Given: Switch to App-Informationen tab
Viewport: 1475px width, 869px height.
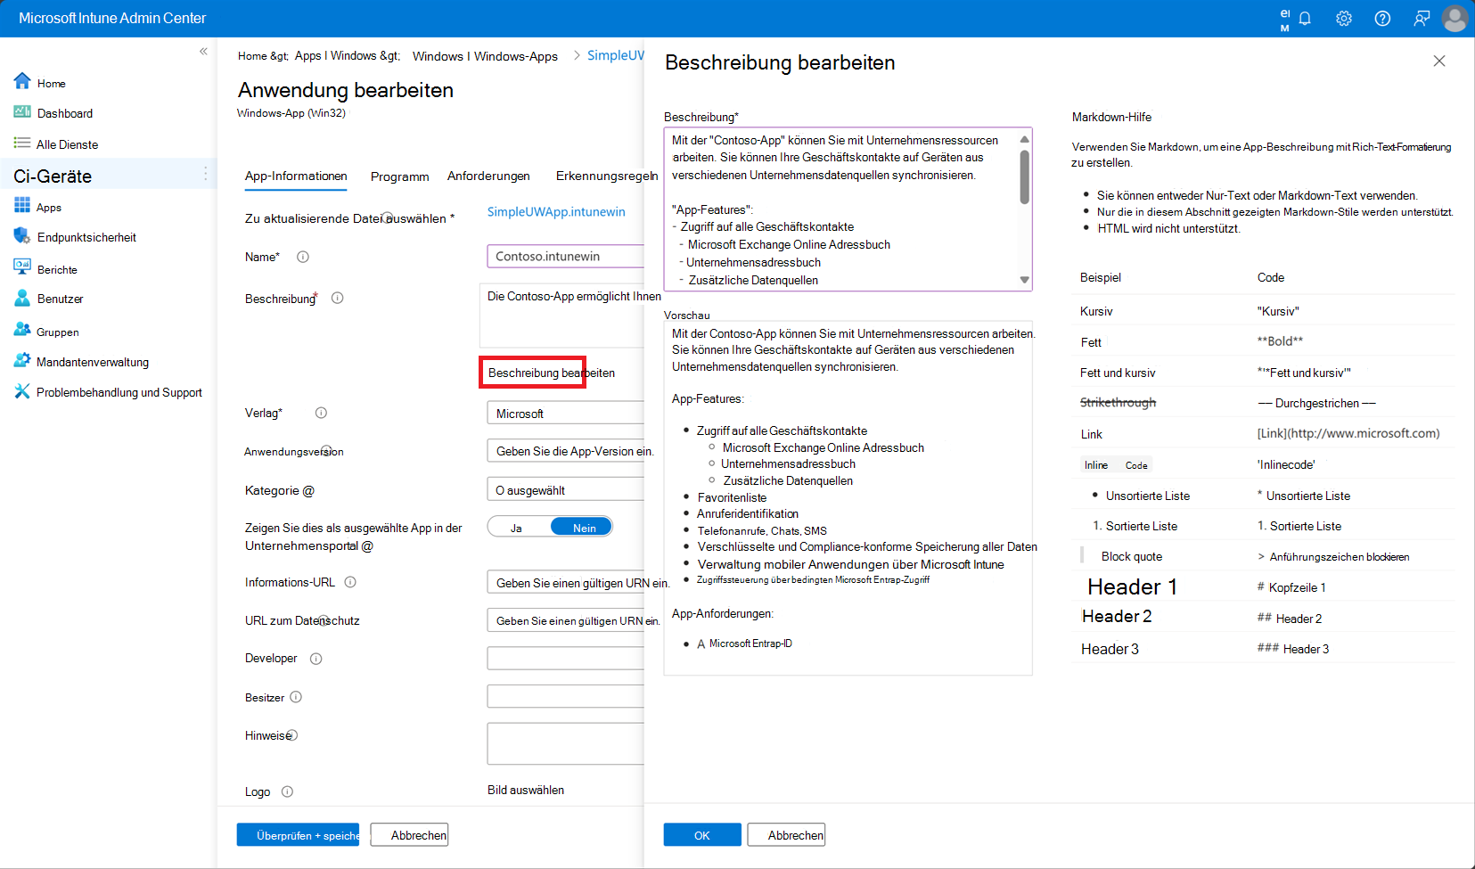Looking at the screenshot, I should [x=296, y=176].
